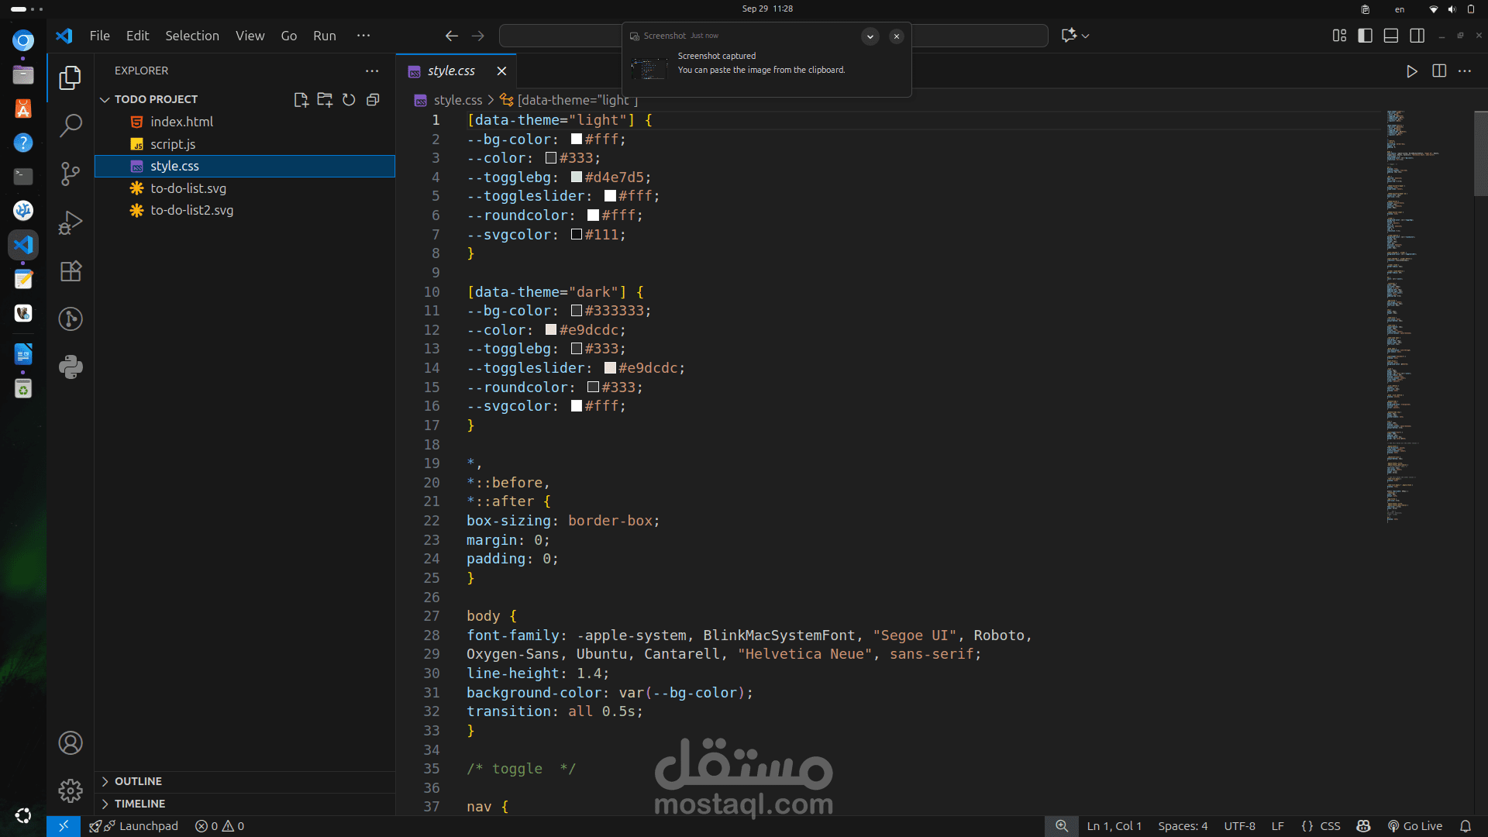Open script.js in the file tree
The image size is (1488, 837).
pos(173,144)
